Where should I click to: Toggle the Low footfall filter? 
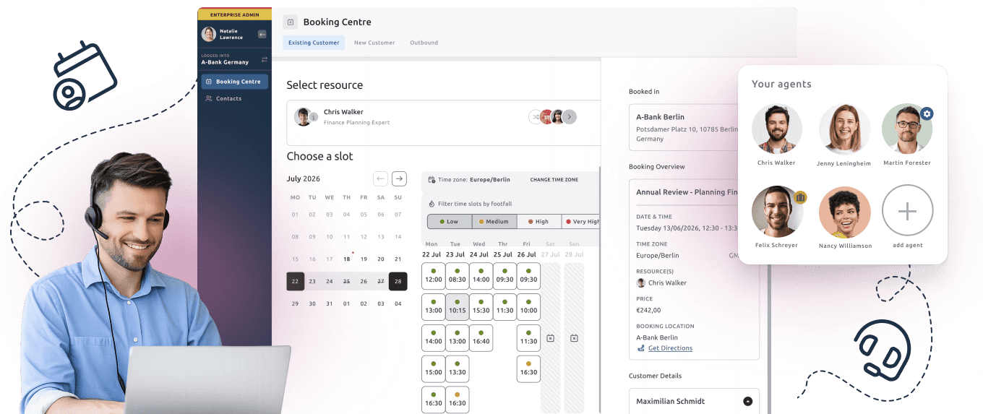coord(450,222)
